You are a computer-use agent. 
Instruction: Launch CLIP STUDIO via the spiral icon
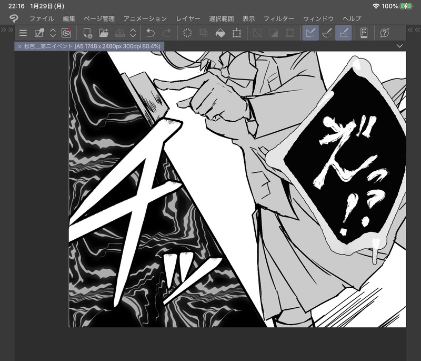66,33
